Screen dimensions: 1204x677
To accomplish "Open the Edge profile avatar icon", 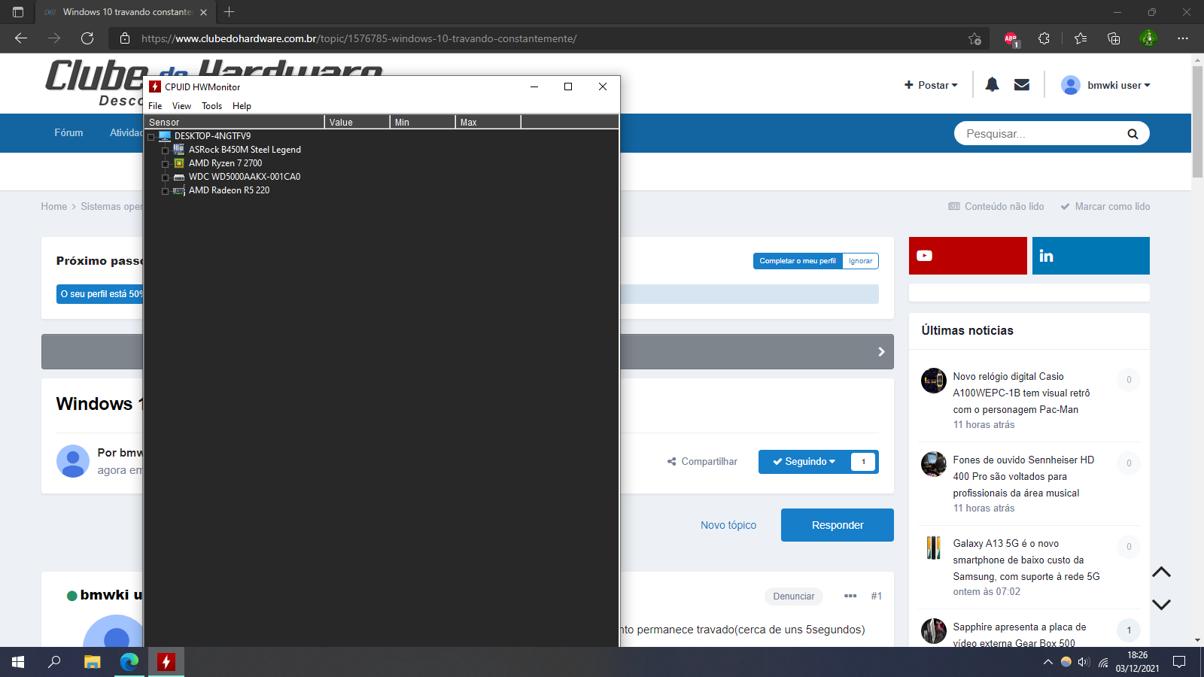I will click(1148, 38).
